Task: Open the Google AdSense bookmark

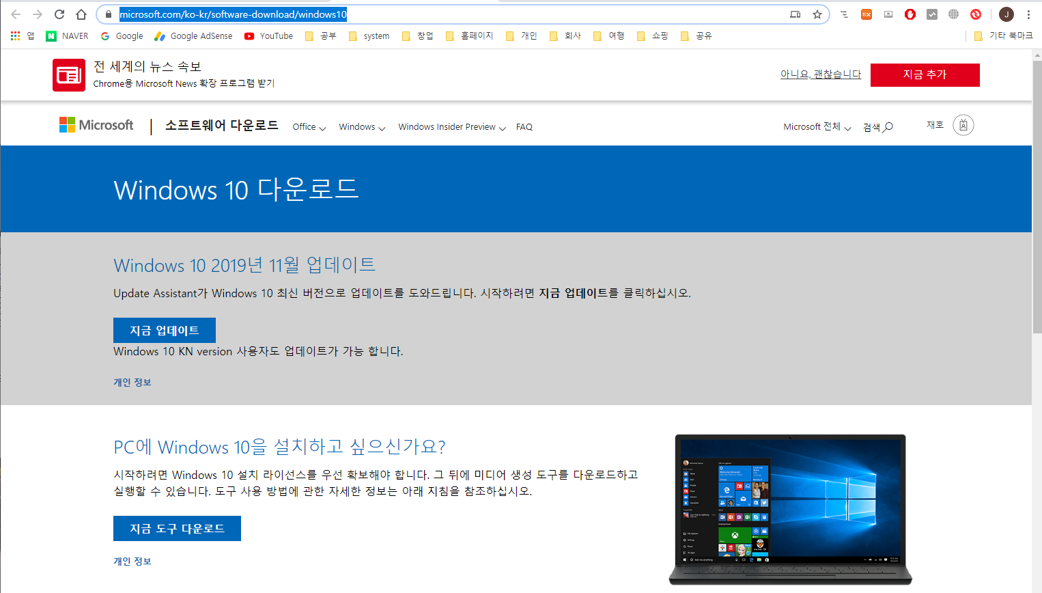Action: [x=193, y=36]
